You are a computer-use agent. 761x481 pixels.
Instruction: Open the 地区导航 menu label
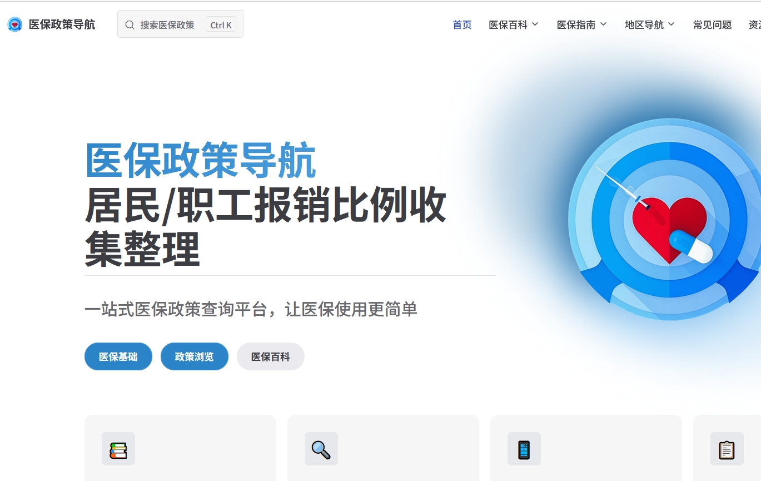(x=644, y=24)
